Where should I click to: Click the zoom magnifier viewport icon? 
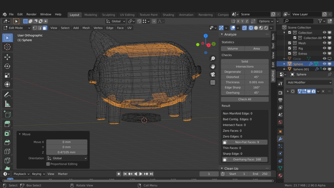click(213, 59)
